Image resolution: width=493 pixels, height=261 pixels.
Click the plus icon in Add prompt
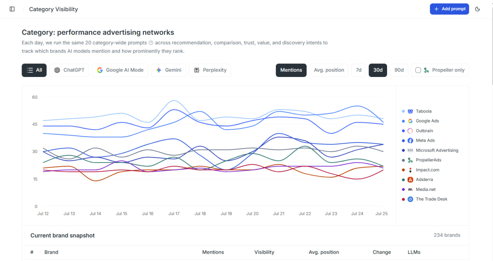[436, 9]
